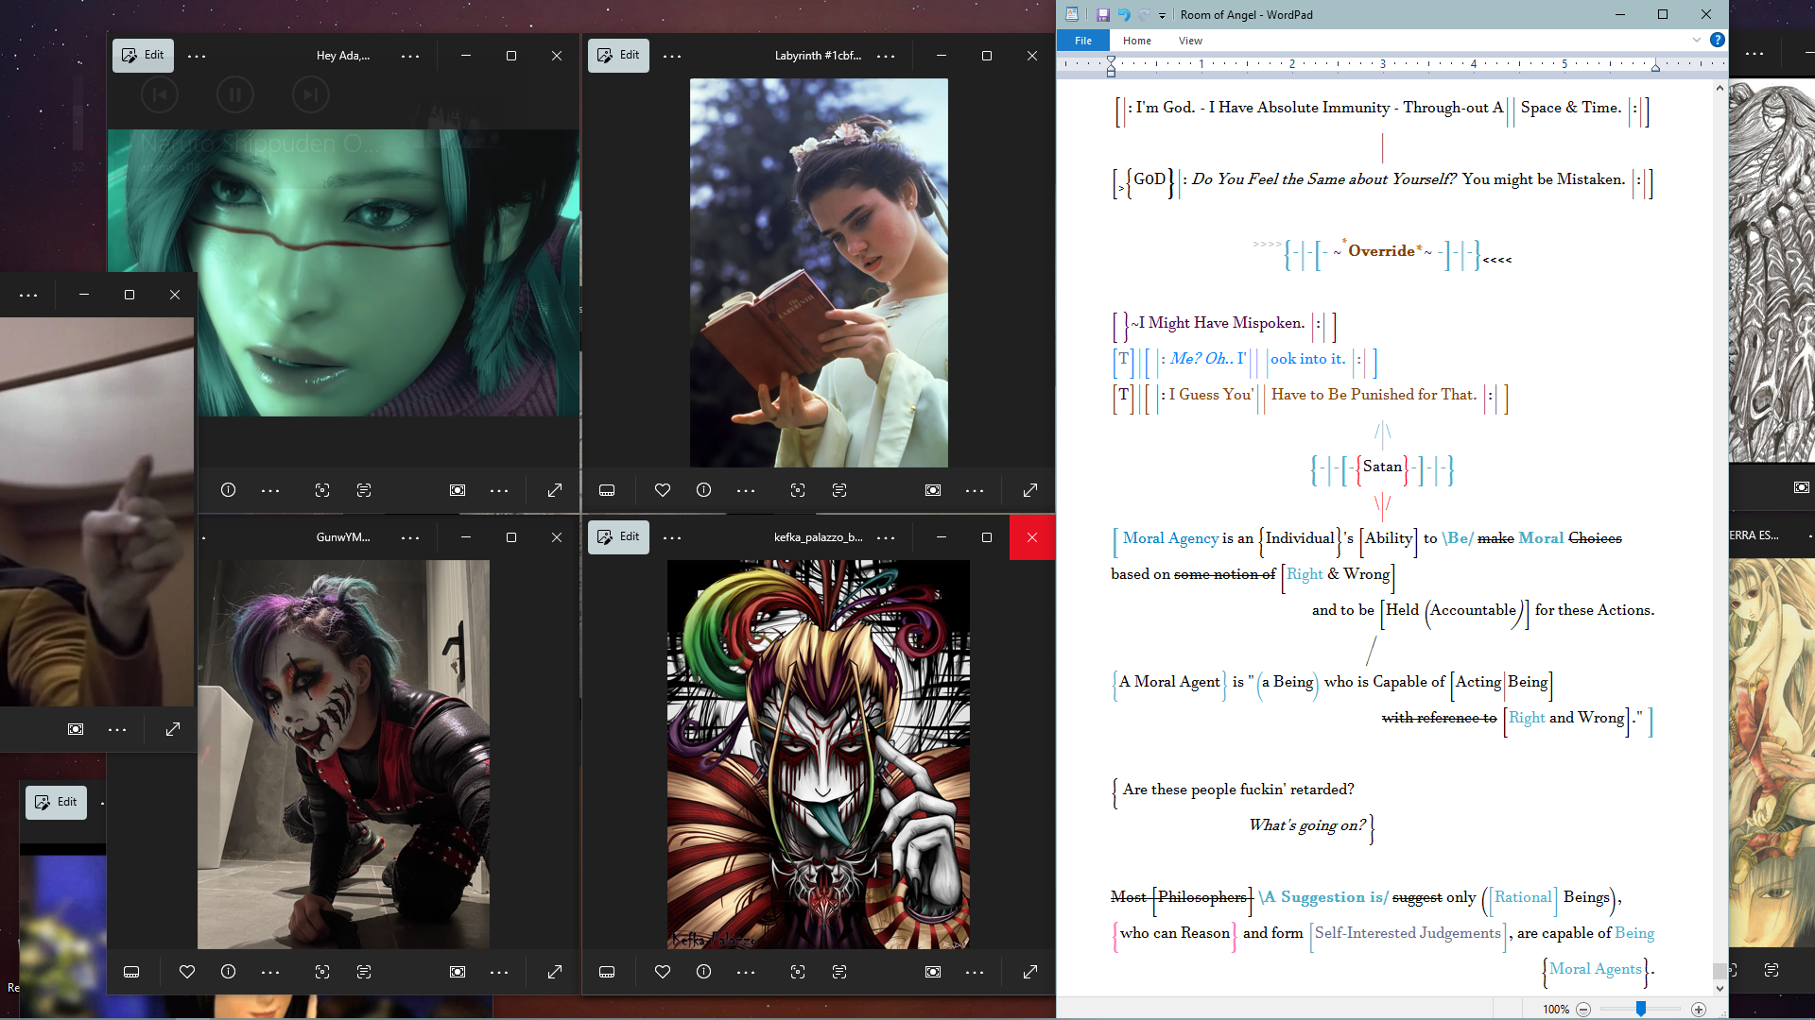Open WordPad help via the question mark icon
Image resolution: width=1815 pixels, height=1020 pixels.
pos(1717,40)
